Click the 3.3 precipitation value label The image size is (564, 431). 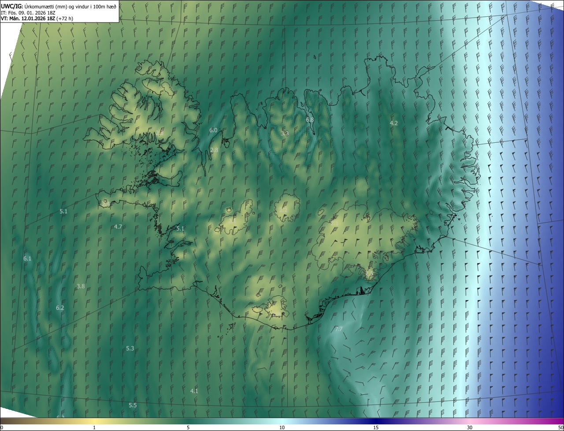[285, 133]
